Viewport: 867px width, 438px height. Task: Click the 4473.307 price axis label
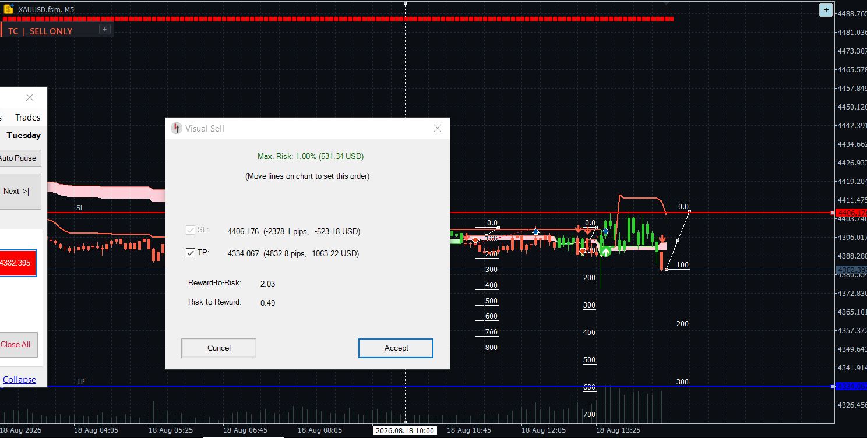tap(852, 51)
